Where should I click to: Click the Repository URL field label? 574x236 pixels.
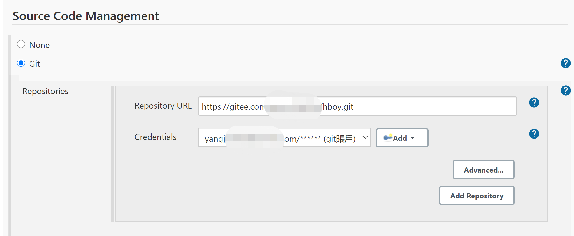163,106
